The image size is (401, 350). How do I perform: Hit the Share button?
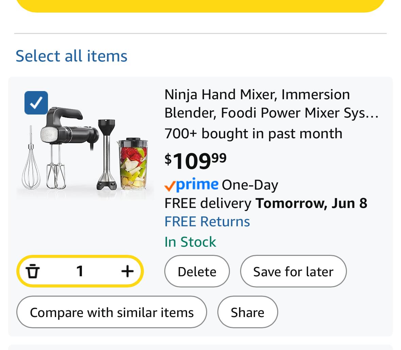247,312
